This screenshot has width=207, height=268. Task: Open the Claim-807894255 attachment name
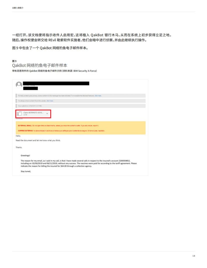pos(33,113)
